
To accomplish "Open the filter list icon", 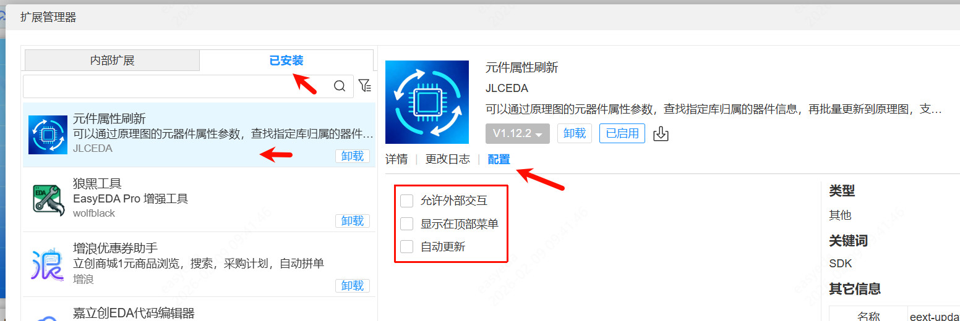I will click(x=365, y=86).
